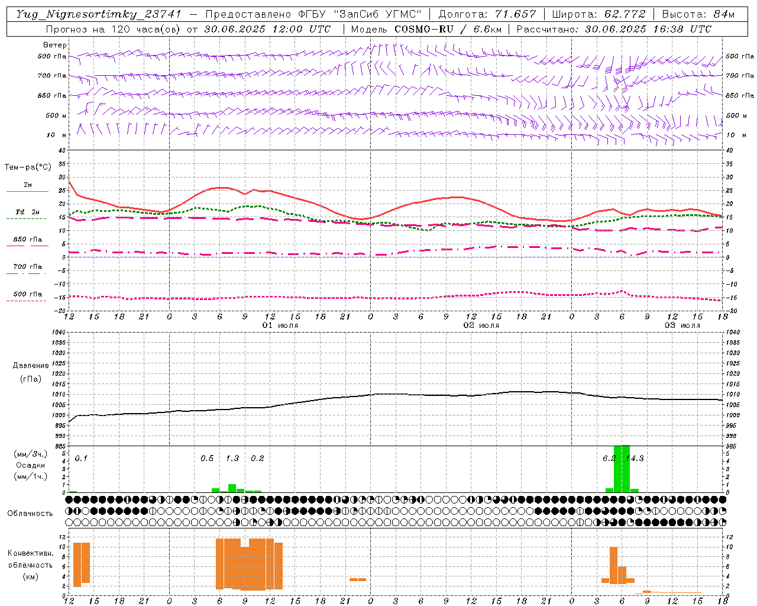Click the Долгота: 71.657 value
The width and height of the screenshot is (757, 606).
487,14
